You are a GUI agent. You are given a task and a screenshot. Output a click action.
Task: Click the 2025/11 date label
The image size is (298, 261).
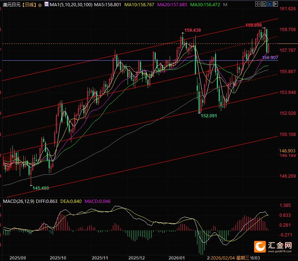100,258
